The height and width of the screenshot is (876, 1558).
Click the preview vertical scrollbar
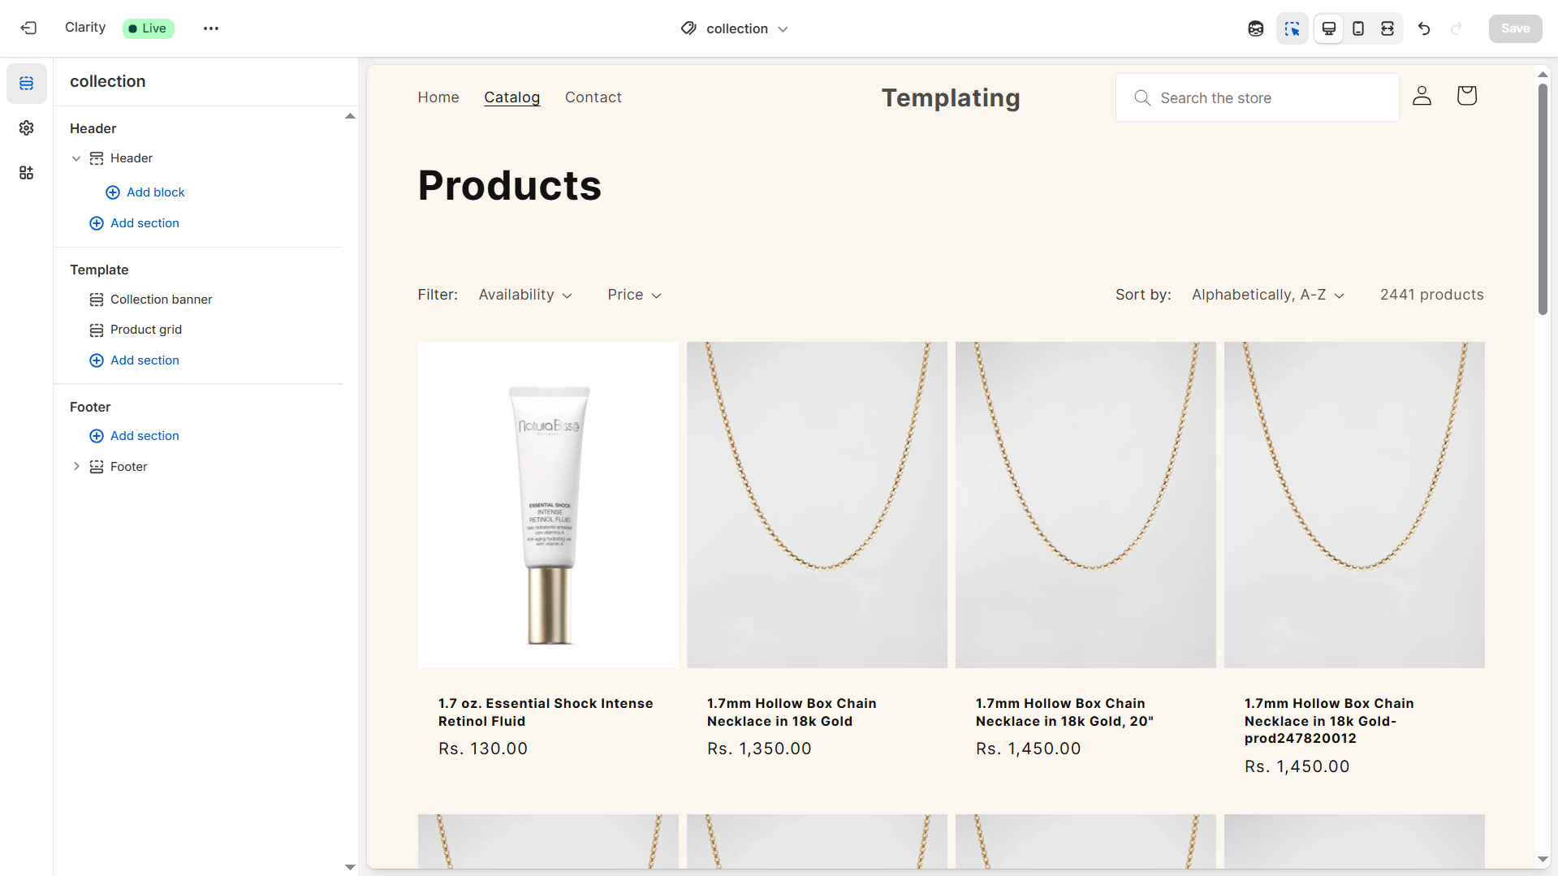click(1543, 199)
